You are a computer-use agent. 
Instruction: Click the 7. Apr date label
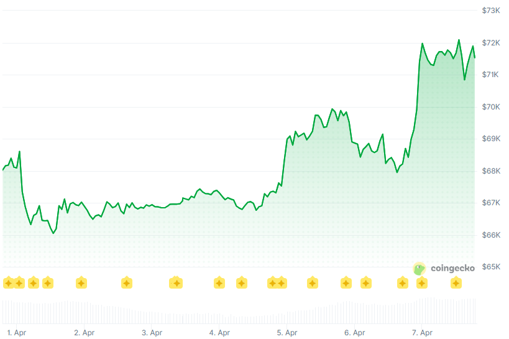click(422, 333)
